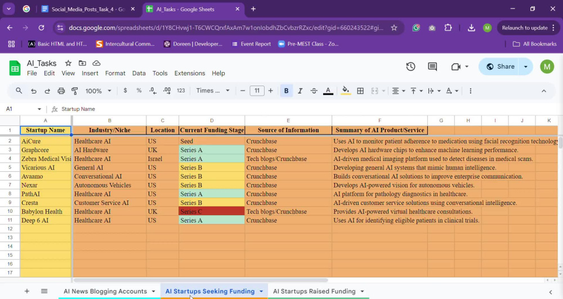
Task: Open the Extensions menu
Action: (190, 73)
